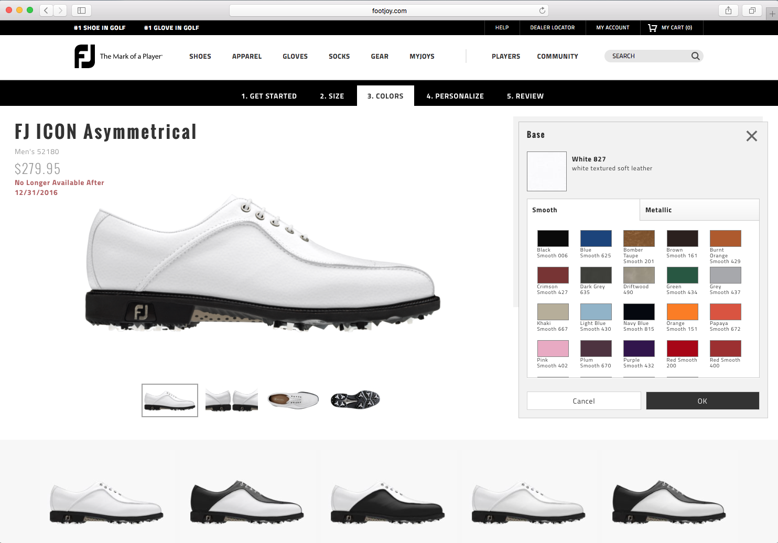778x543 pixels.
Task: Pick Papaya Smooth 672 swatch
Action: 725,312
